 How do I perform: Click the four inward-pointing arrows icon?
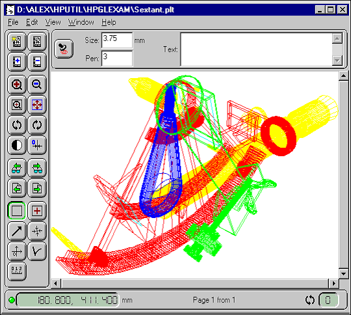click(37, 231)
